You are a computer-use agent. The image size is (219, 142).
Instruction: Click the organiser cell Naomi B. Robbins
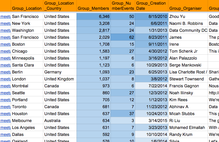coord(188,23)
